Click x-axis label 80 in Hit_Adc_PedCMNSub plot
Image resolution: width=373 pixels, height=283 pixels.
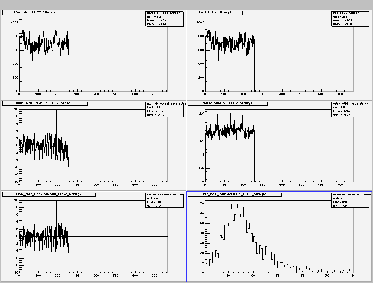coord(352,276)
